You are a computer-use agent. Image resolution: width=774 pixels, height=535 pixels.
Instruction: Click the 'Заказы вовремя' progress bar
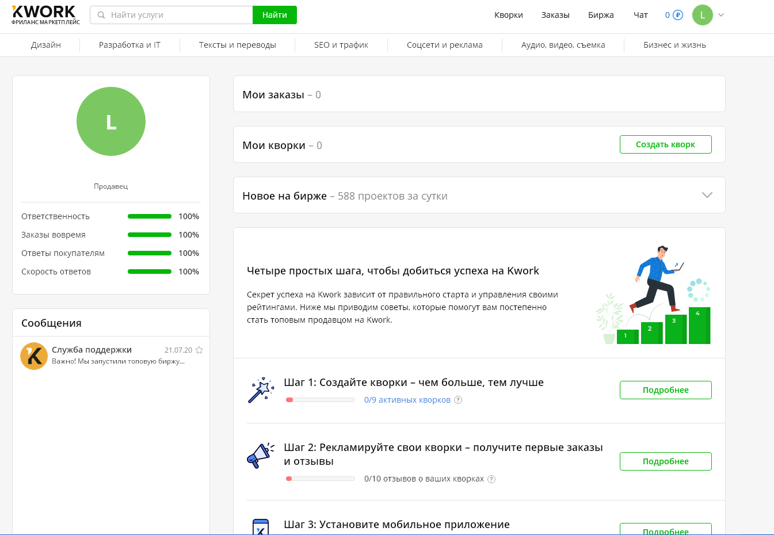150,235
